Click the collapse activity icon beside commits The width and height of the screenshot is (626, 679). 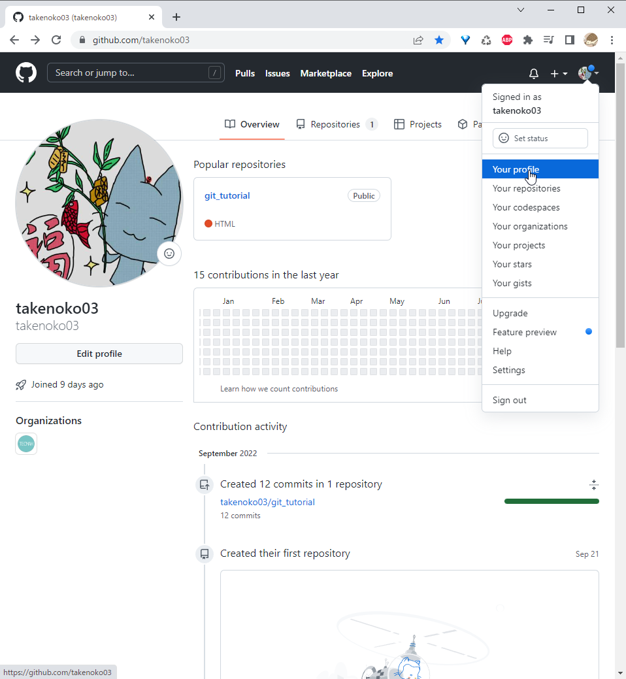[594, 485]
